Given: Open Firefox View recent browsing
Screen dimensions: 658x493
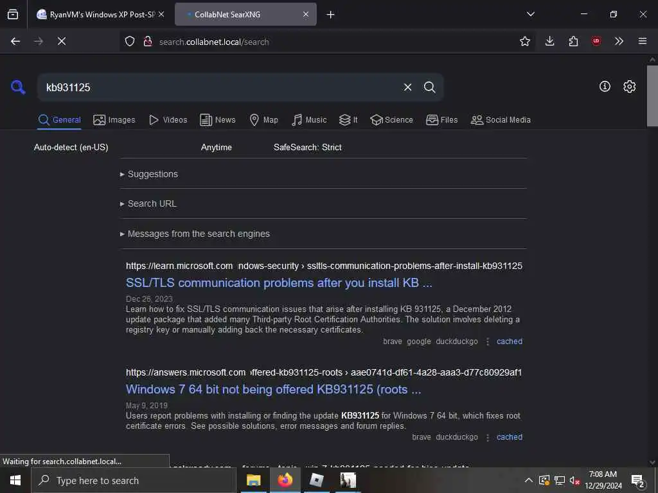Looking at the screenshot, I should pos(13,14).
